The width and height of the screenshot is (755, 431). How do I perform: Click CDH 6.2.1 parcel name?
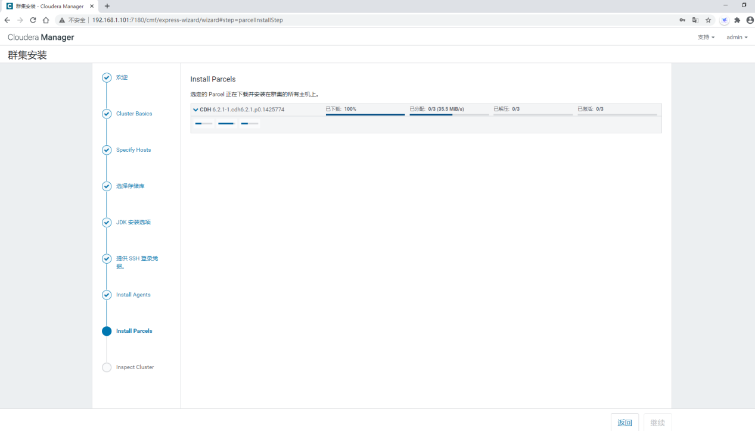(242, 110)
